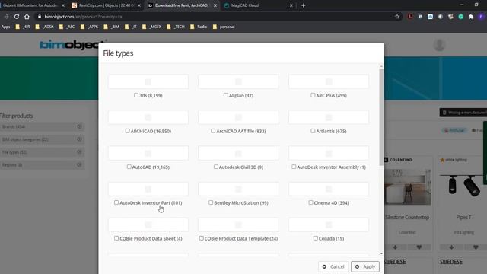This screenshot has width=487, height=274.
Task: Open the user account avatar on page
Action: click(440, 45)
